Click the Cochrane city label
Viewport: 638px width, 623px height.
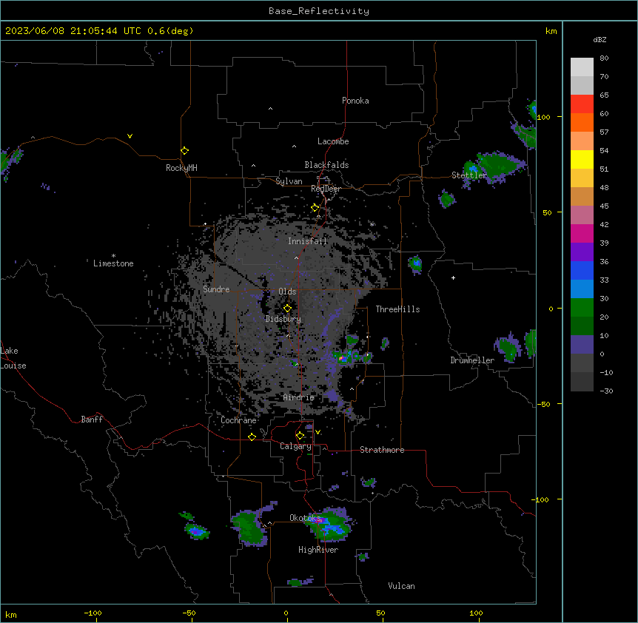coord(238,420)
